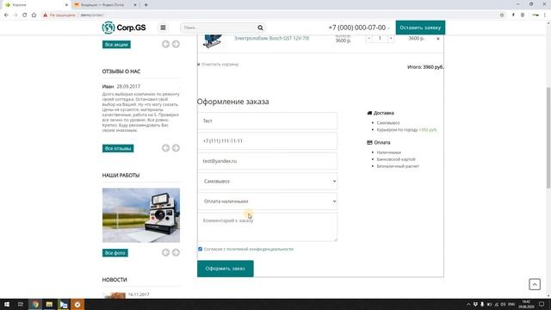Open the Windows Start menu
The image size is (551, 310).
coord(7,304)
